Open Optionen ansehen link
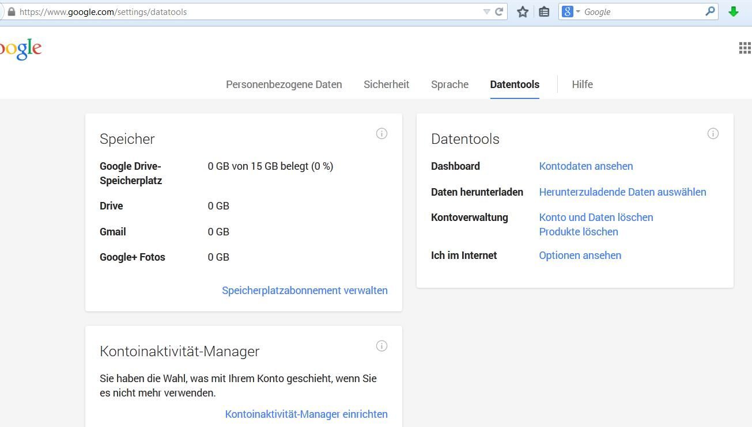This screenshot has height=427, width=752. click(x=580, y=256)
